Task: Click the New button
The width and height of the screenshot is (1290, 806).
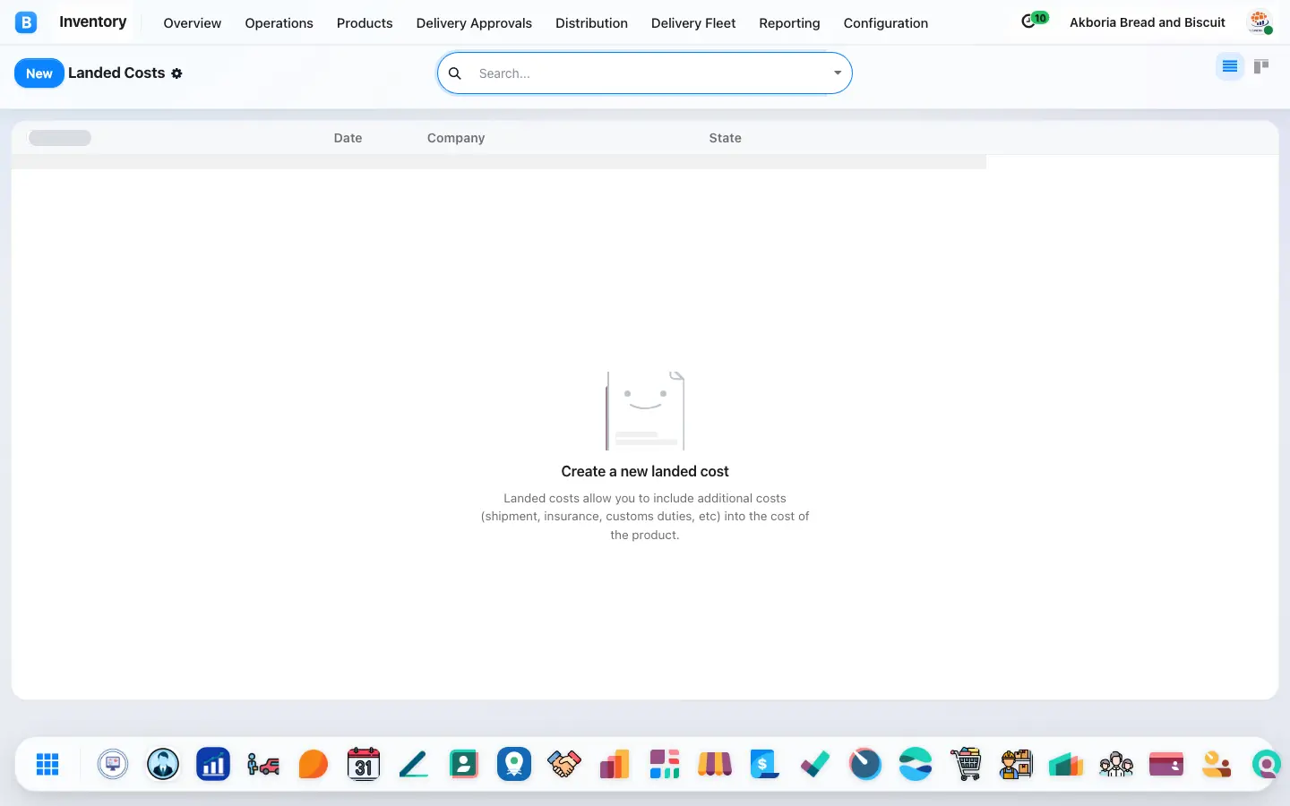Action: tap(39, 73)
